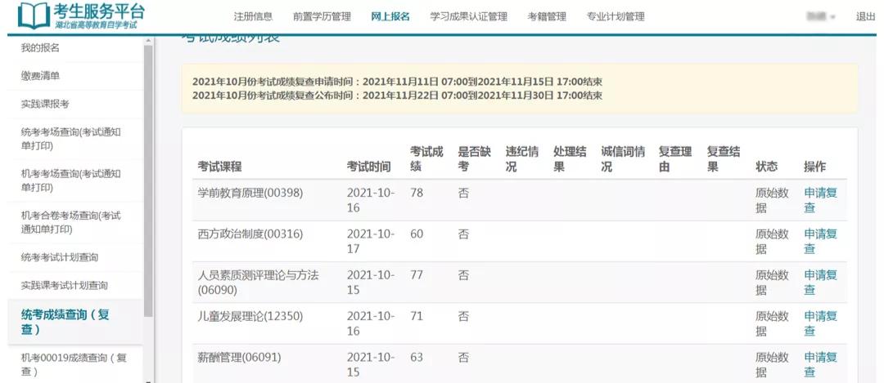Click the 处理结果 column header
The width and height of the screenshot is (884, 383).
(x=570, y=159)
